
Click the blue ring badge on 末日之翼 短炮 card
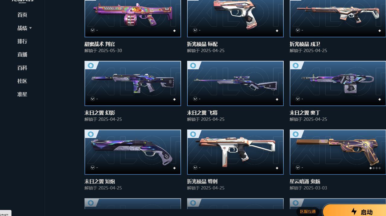click(x=91, y=134)
